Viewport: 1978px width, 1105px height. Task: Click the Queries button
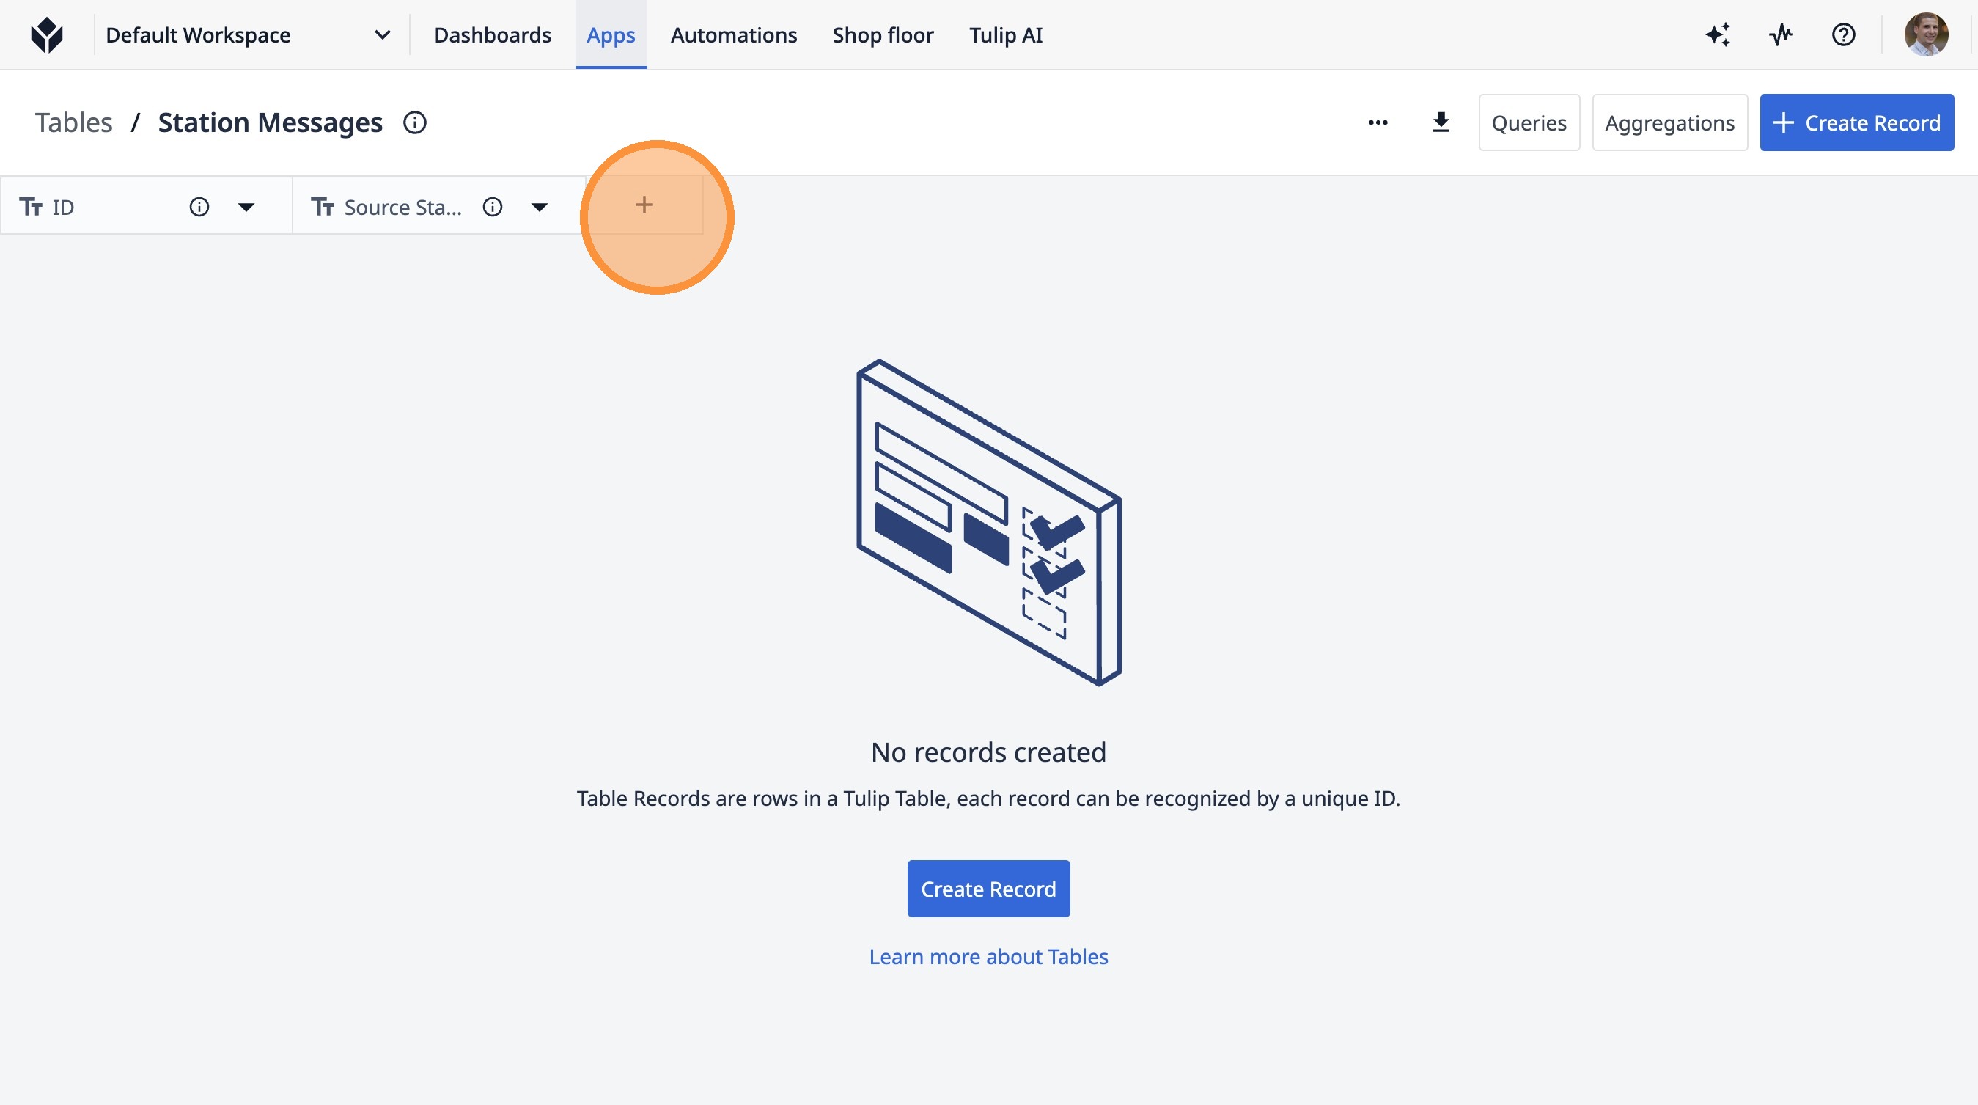[1528, 123]
